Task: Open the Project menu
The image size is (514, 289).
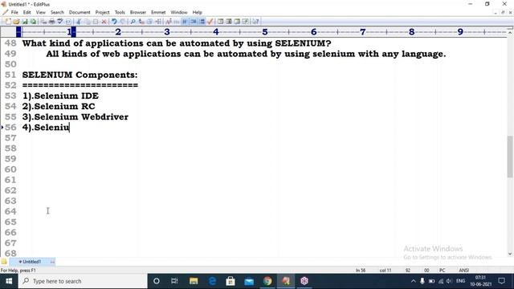Action: (102, 12)
